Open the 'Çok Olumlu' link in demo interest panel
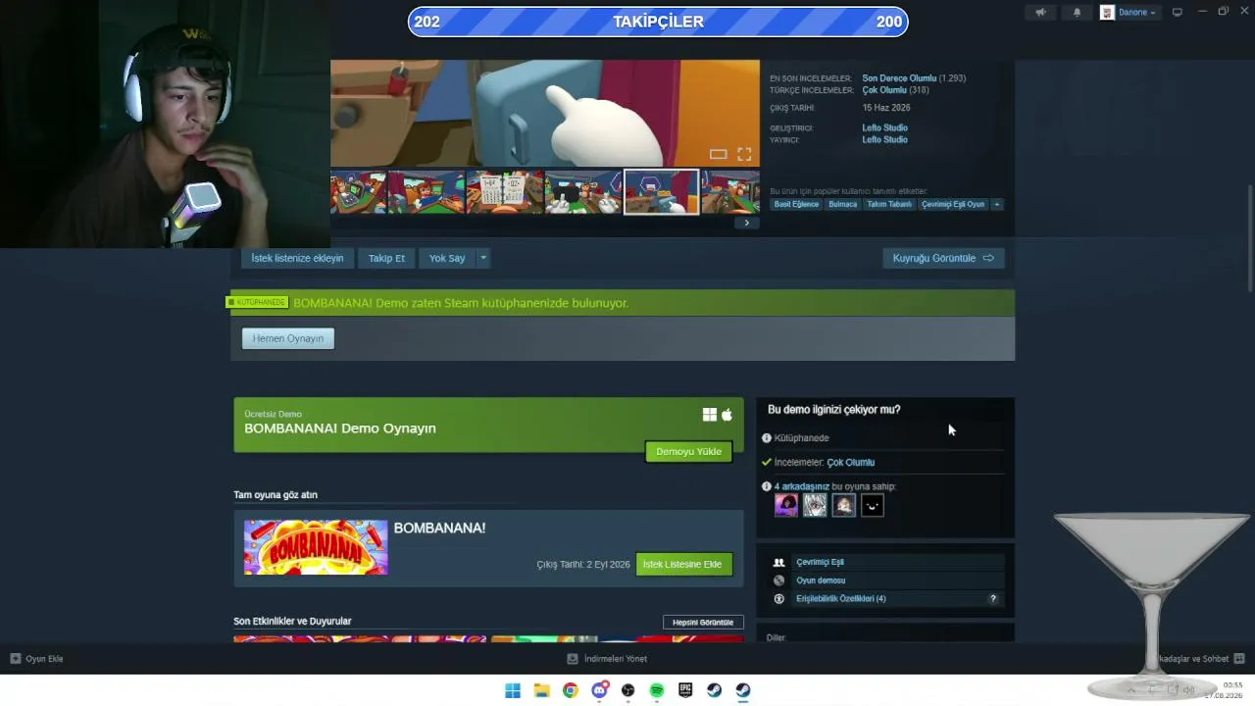 [850, 462]
